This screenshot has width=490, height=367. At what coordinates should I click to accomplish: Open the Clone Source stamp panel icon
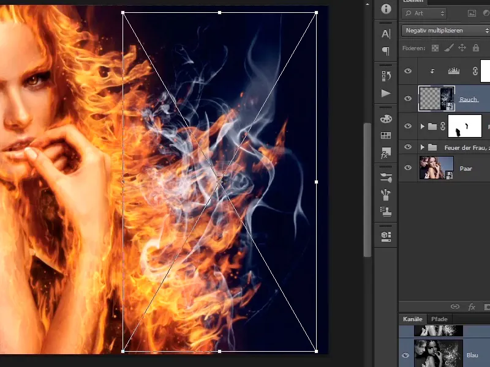(x=386, y=212)
